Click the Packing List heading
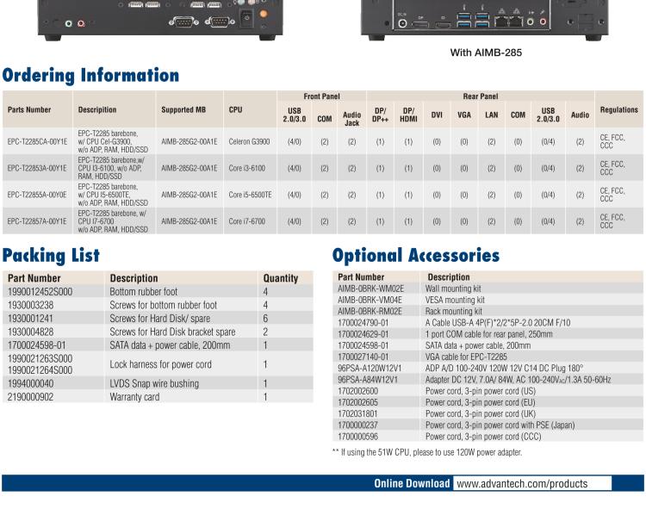The image size is (646, 509). [51, 255]
